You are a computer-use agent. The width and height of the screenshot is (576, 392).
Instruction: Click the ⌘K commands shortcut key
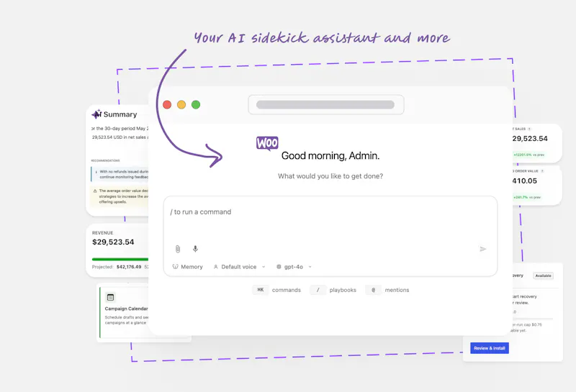pos(261,290)
